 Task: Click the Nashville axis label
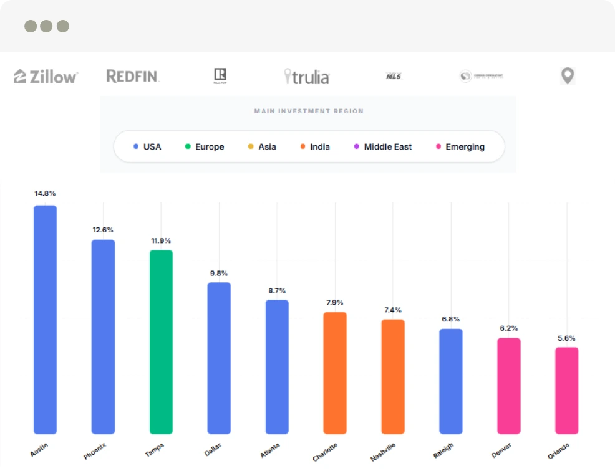pos(383,452)
